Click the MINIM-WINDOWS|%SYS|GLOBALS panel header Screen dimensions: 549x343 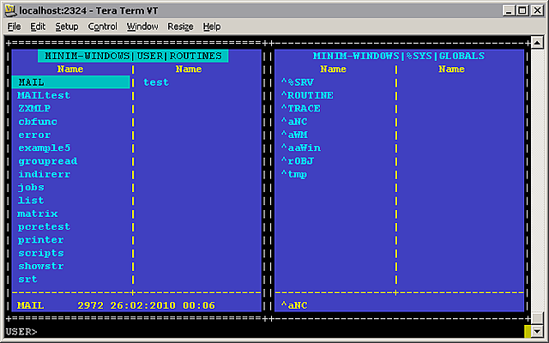[x=399, y=56]
